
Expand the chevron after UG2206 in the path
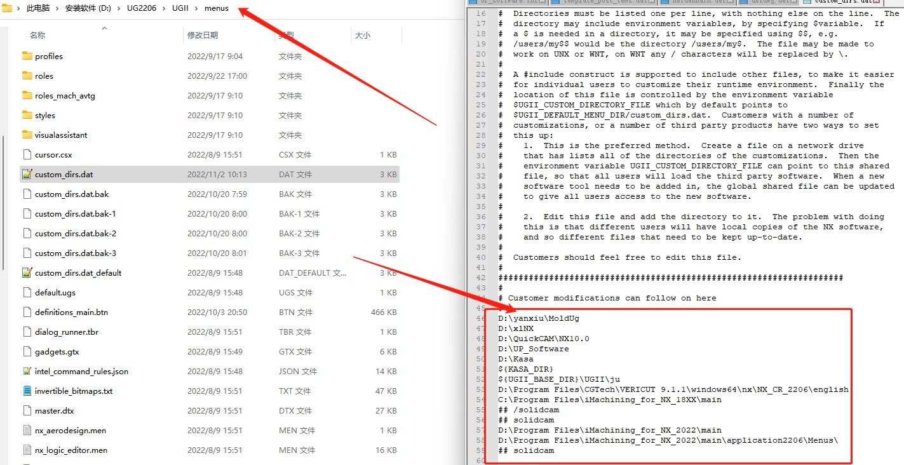point(165,8)
